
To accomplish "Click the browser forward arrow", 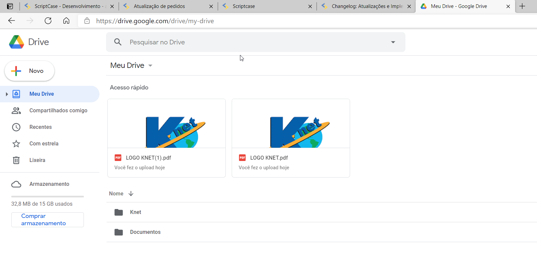I will tap(30, 21).
